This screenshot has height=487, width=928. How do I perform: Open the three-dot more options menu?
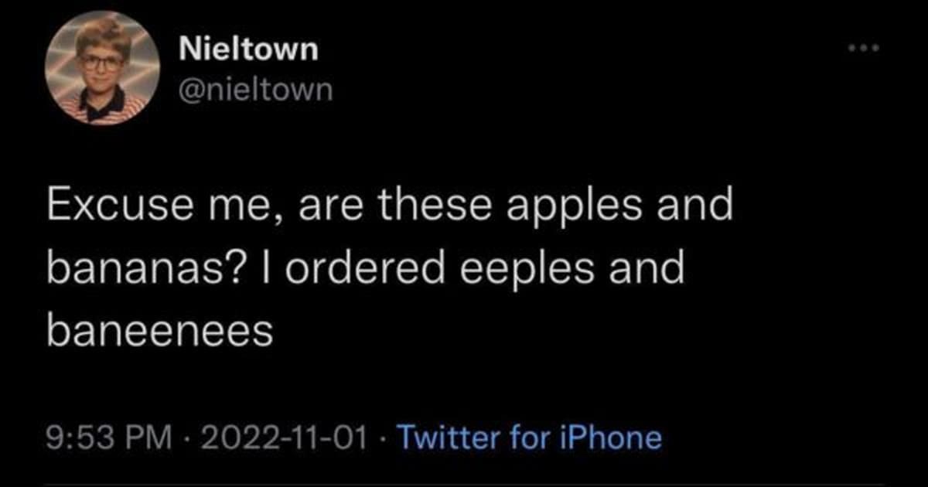point(865,48)
